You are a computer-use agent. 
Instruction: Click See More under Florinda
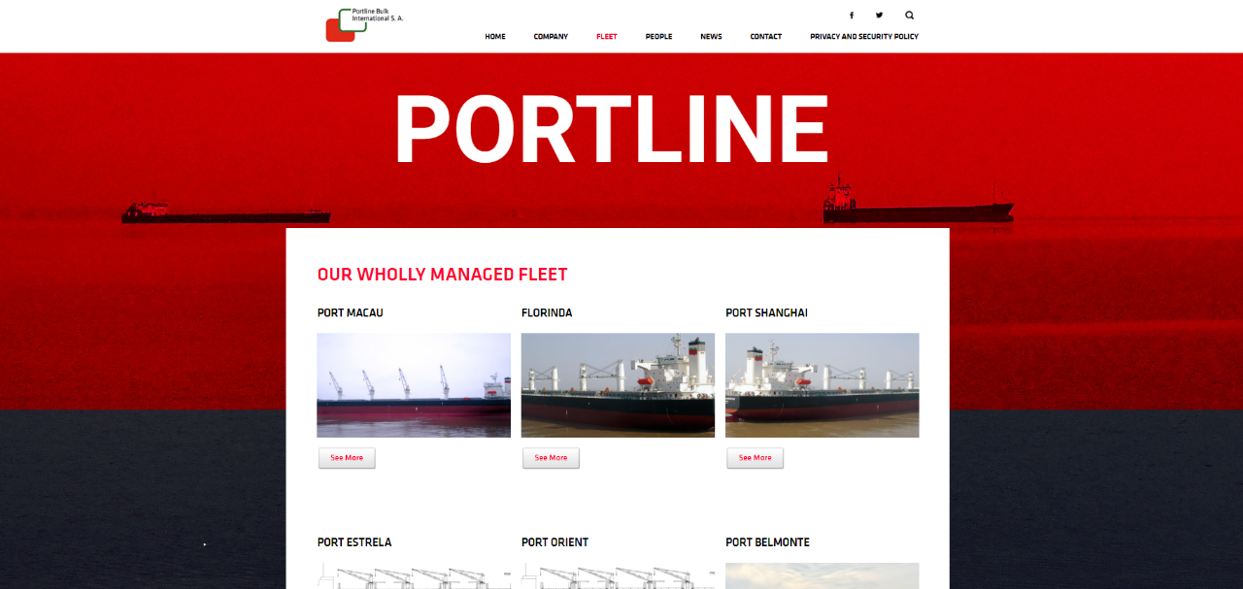(551, 458)
